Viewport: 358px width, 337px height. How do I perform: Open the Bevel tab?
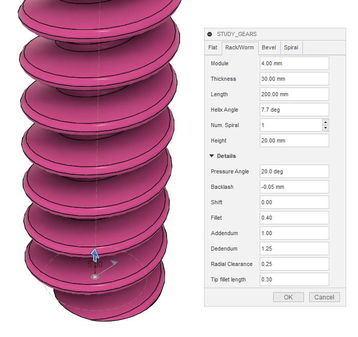[268, 48]
